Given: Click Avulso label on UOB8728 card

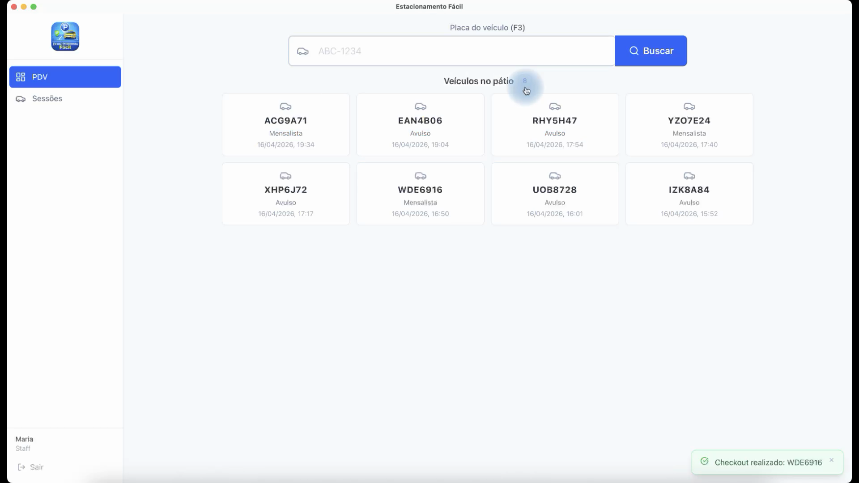Looking at the screenshot, I should pyautogui.click(x=555, y=203).
